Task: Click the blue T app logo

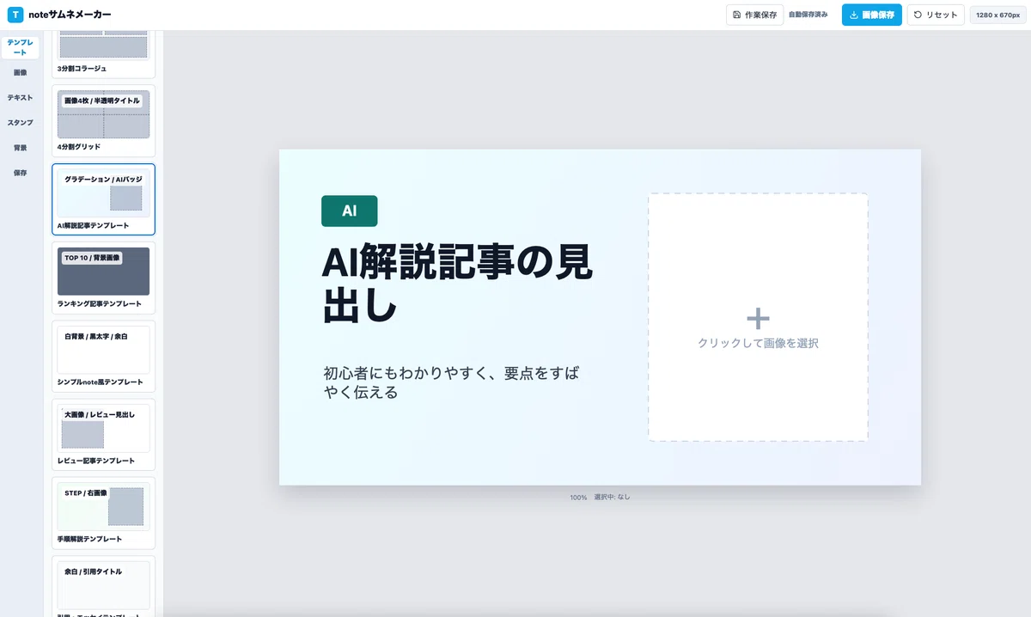Action: (x=15, y=15)
